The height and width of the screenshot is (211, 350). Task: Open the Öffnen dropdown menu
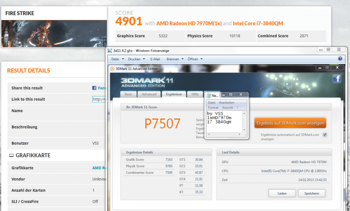195,59
